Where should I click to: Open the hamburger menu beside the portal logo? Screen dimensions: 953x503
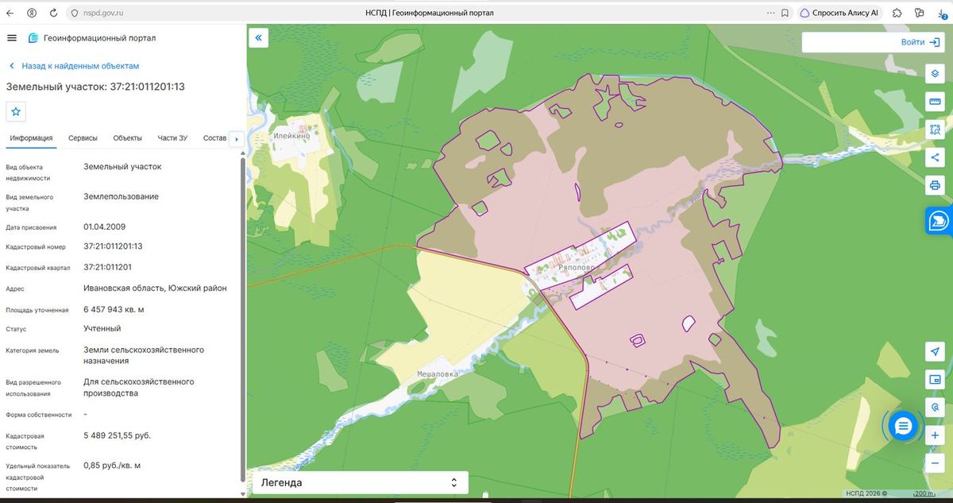point(12,37)
